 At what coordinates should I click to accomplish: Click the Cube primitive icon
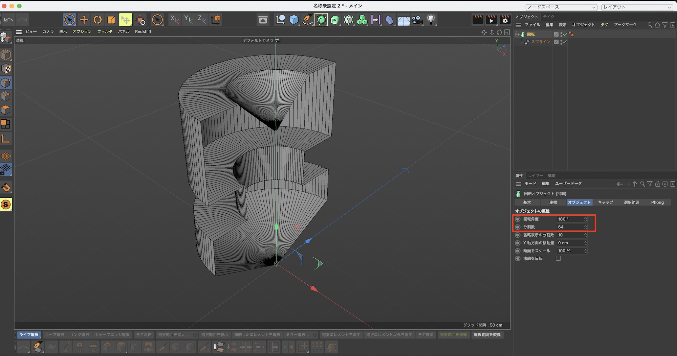click(294, 20)
